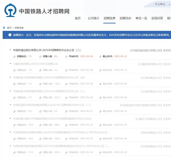Click tag icon beside 招聘岗位: 18个
Screen dimensions: 171x158
[15, 139]
